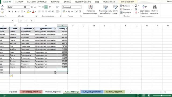Add a new sheet with the plus button

click(x=131, y=92)
